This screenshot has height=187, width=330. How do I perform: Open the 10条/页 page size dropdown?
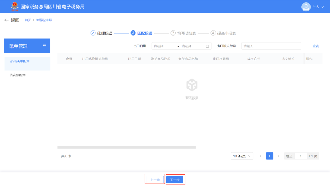click(242, 156)
